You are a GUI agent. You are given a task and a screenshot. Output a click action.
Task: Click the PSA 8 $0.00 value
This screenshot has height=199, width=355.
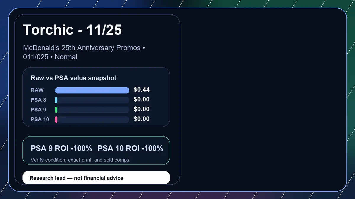[x=142, y=99]
